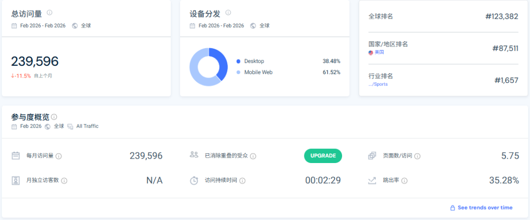Open the 美国 country link
Screen dimensions: 530x220
pos(379,53)
